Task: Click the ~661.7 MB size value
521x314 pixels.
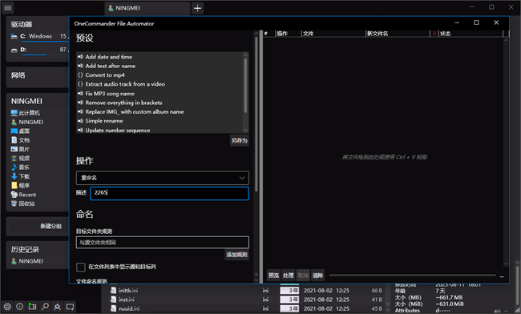Action: pos(449,297)
